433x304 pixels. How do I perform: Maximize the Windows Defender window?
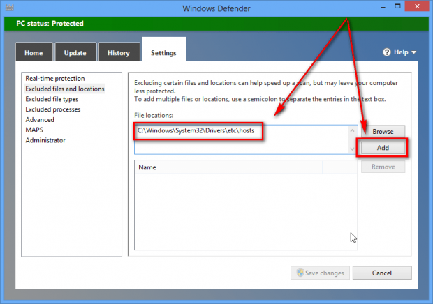(x=397, y=6)
